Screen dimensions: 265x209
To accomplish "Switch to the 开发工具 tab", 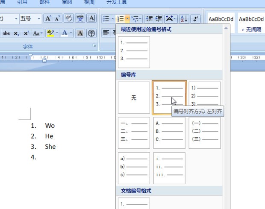I will coord(116,2).
